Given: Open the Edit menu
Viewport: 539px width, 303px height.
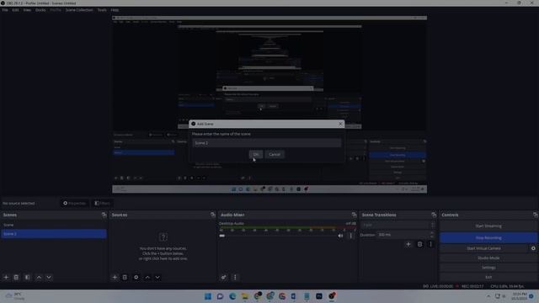Looking at the screenshot, I should (15, 10).
